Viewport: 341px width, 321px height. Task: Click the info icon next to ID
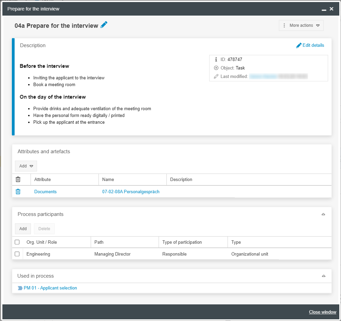click(x=216, y=59)
